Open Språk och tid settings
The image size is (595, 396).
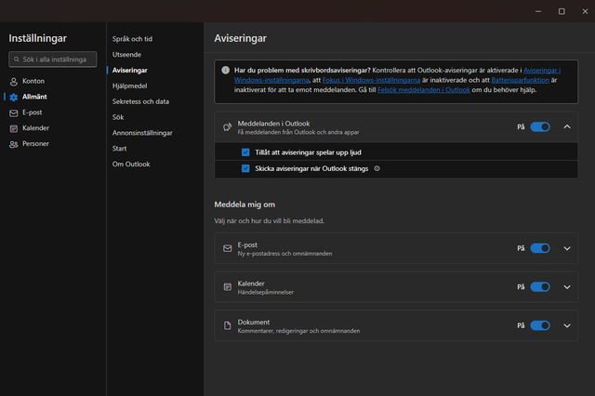coord(132,39)
